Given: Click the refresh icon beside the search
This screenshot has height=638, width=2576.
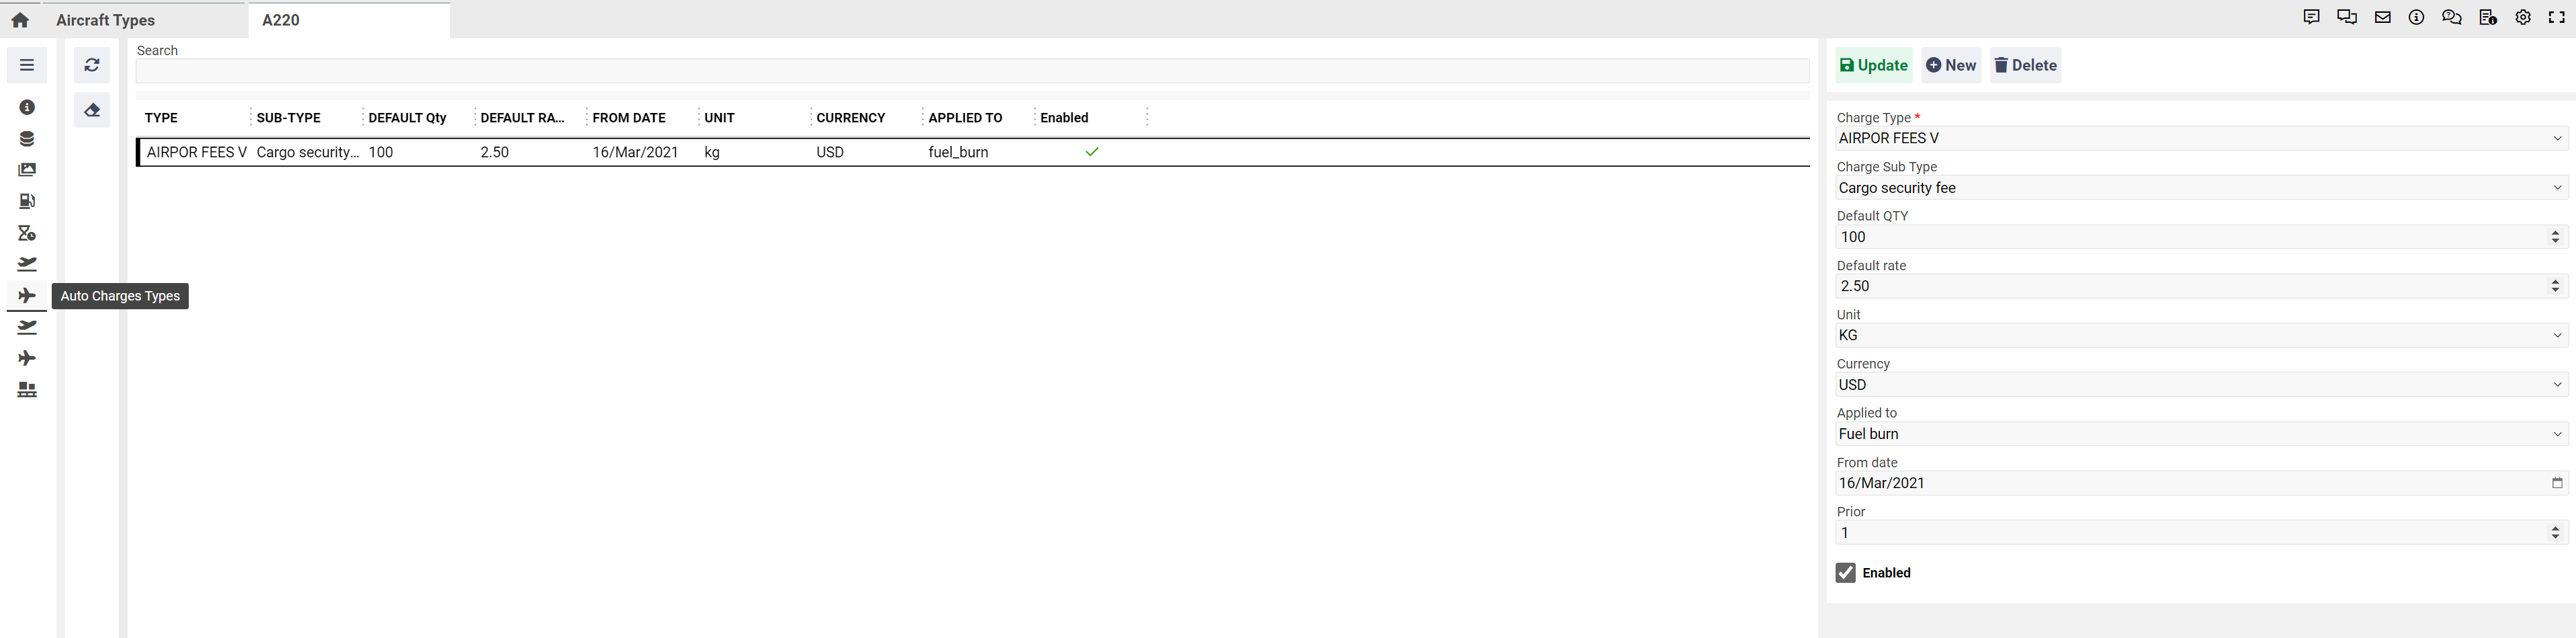Looking at the screenshot, I should 92,65.
